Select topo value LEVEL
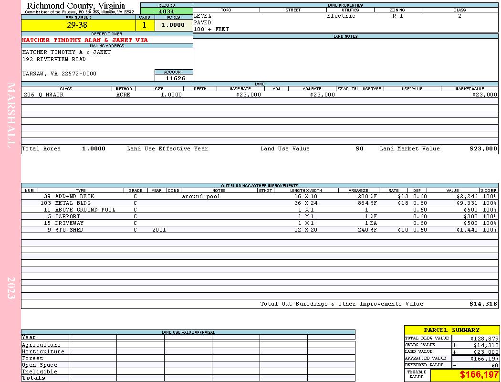 pyautogui.click(x=203, y=16)
